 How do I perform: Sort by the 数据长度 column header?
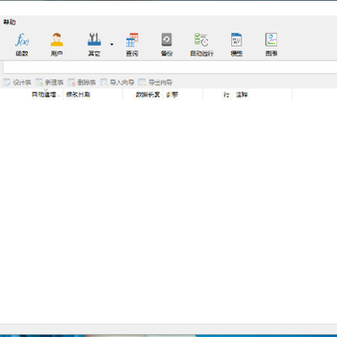(x=142, y=95)
